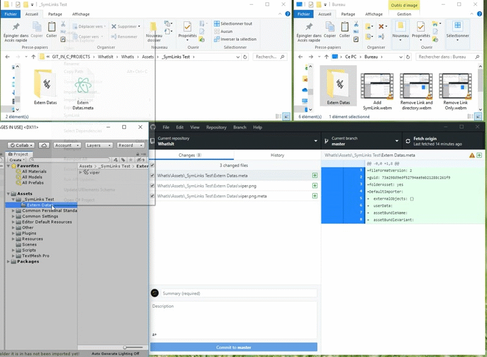
Task: Click the refresh icon in _SymLinks Test address bar
Action: [245, 57]
